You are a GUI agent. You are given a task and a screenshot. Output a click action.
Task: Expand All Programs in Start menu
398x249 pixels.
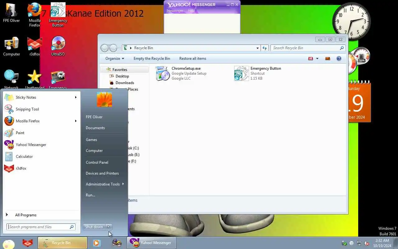tap(42, 215)
